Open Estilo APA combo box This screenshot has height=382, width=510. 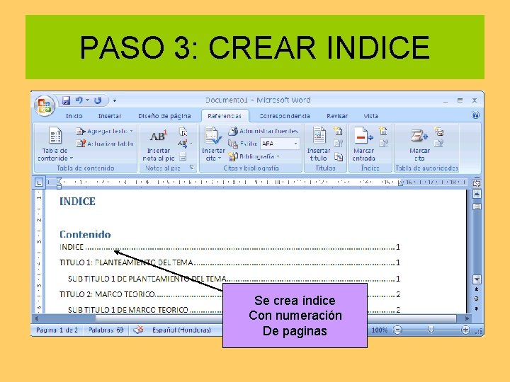click(x=280, y=144)
